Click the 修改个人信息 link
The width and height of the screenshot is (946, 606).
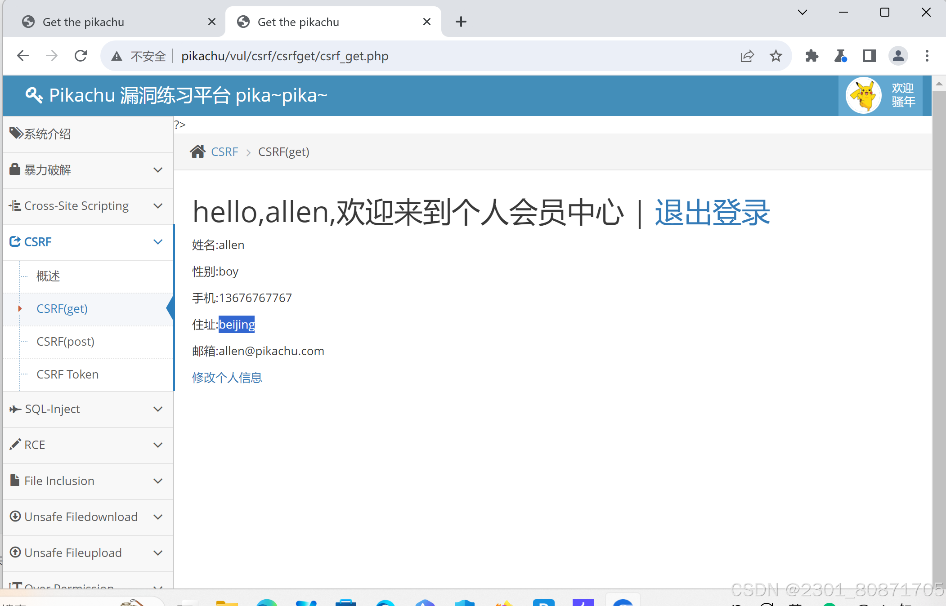point(227,378)
